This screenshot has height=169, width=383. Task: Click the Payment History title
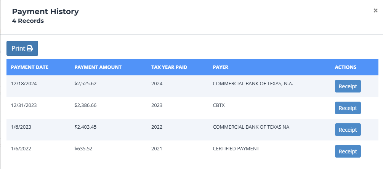(45, 11)
